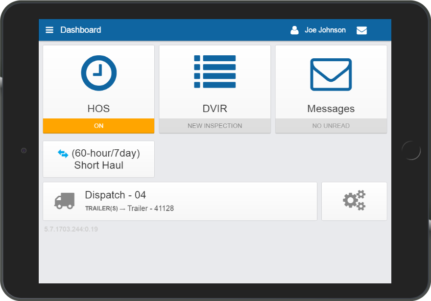Open the Messages envelope tile icon

331,74
